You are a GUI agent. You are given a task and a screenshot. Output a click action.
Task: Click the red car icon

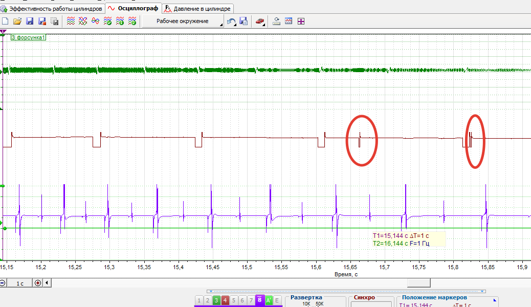point(259,21)
